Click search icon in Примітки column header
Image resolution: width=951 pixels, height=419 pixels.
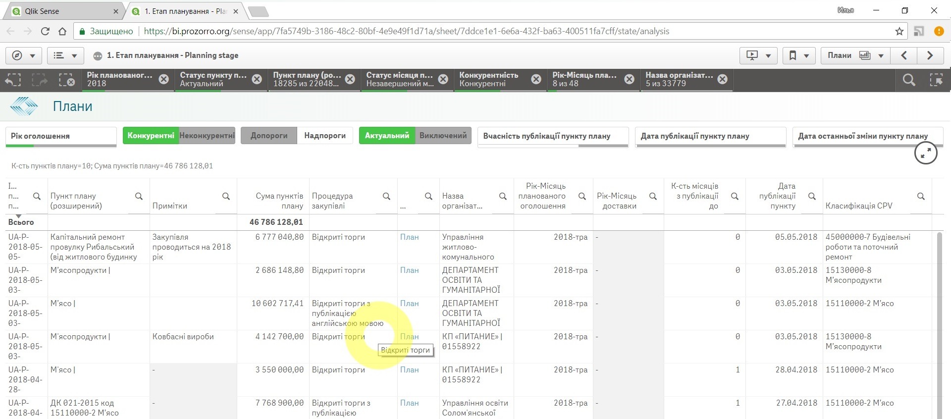[226, 197]
